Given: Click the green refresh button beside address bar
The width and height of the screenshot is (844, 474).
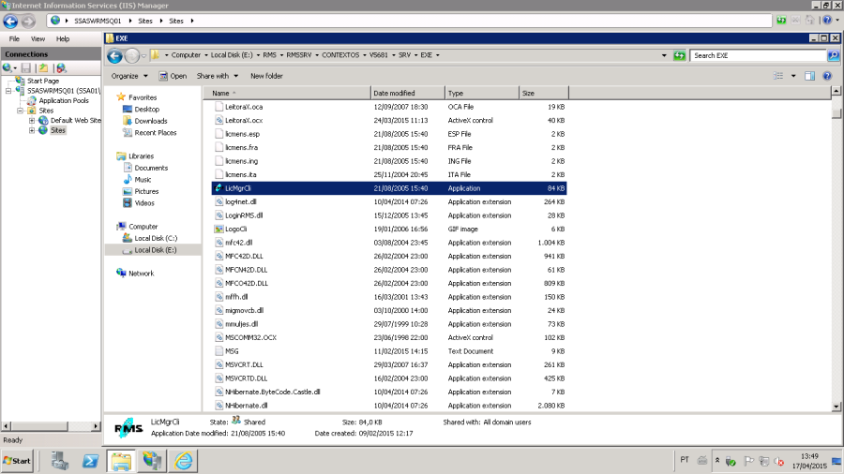Looking at the screenshot, I should coord(679,55).
